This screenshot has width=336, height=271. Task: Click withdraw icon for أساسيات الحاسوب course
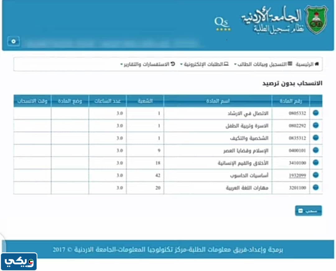[315, 175]
